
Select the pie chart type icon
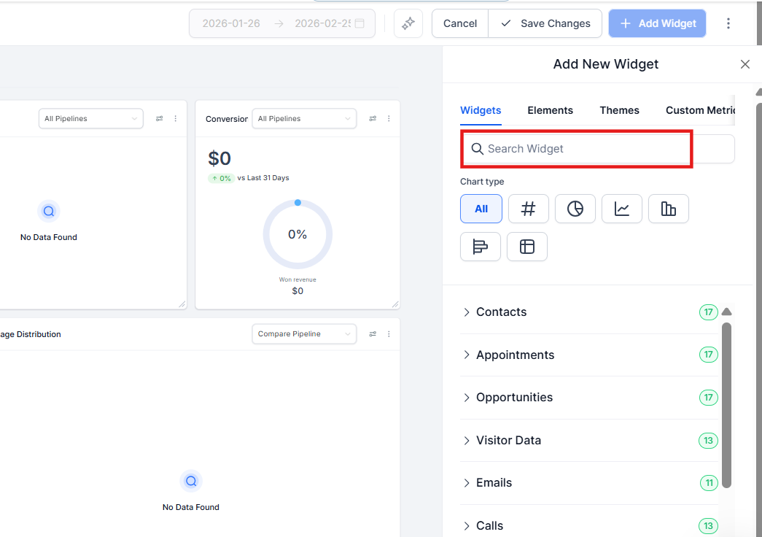(575, 209)
